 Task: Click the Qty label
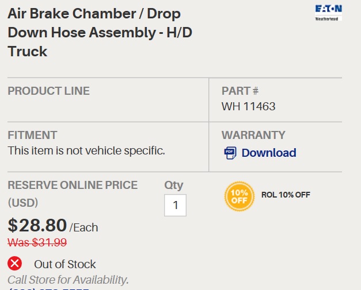click(x=173, y=185)
